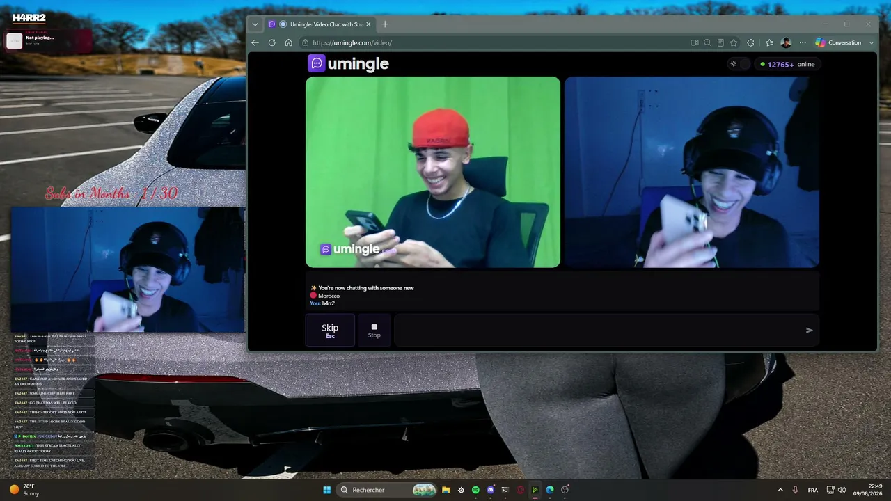
Task: Click the chat message input field
Action: pyautogui.click(x=597, y=330)
